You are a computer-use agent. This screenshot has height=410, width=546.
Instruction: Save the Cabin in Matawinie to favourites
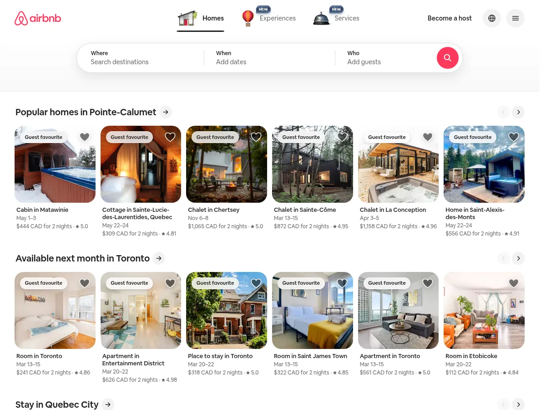click(x=85, y=137)
